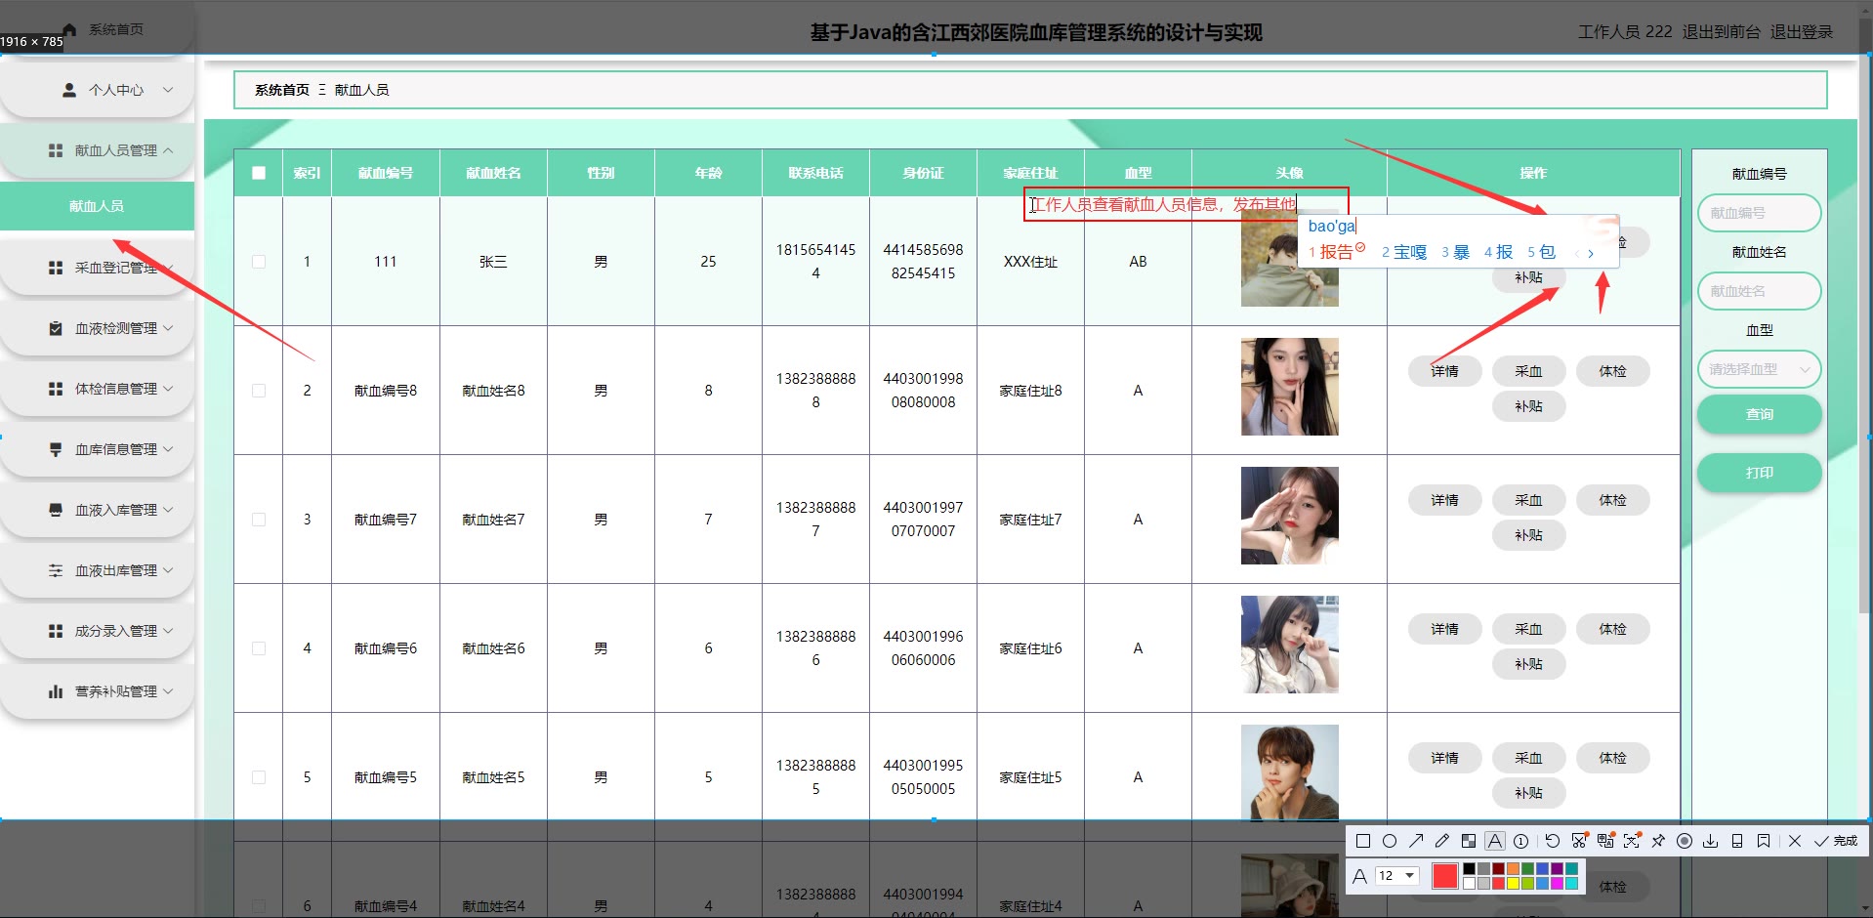
Task: Click 体检 for 献血编号6 row
Action: pyautogui.click(x=1612, y=629)
